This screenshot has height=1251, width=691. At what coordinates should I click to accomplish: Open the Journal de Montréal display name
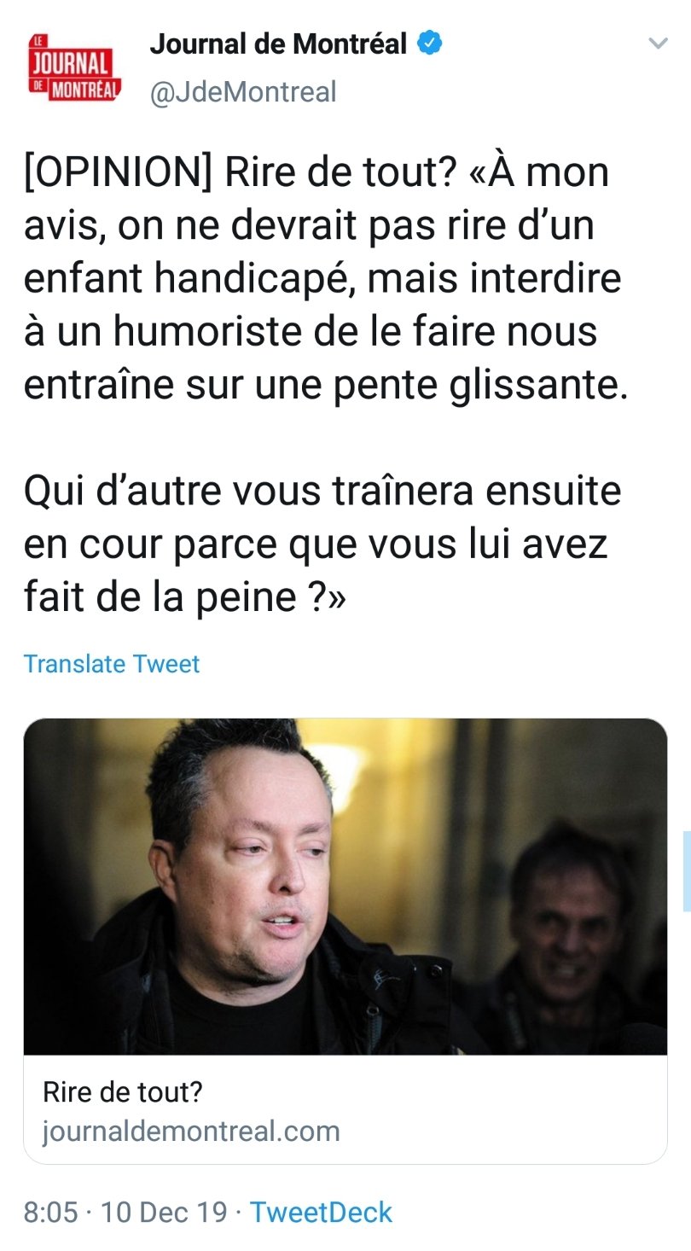point(278,44)
